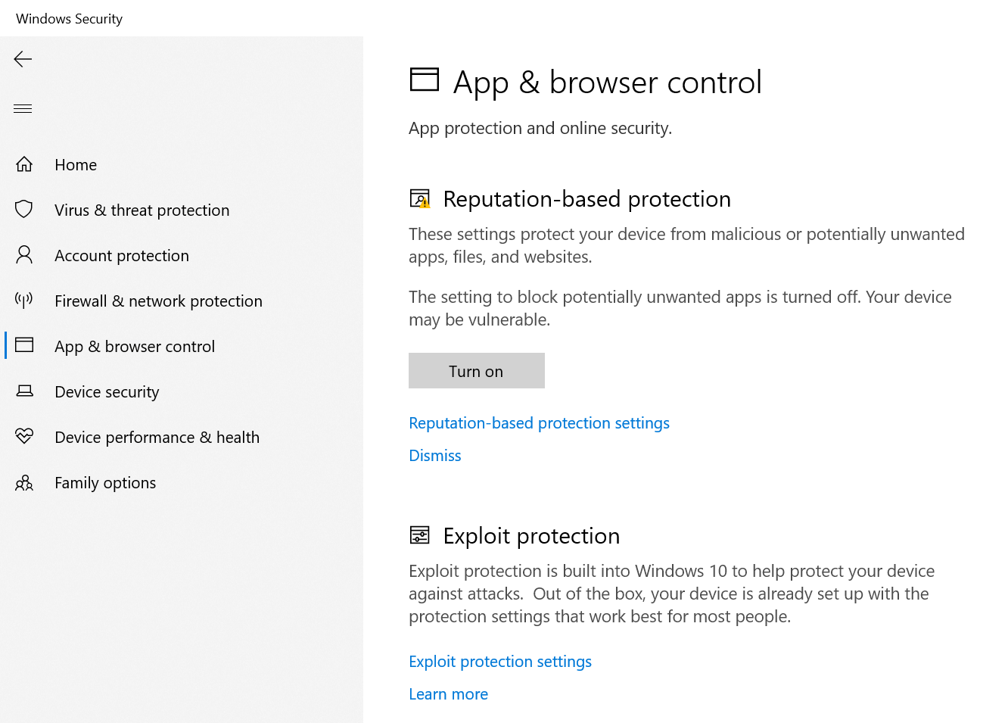This screenshot has height=723, width=1008.
Task: Open Reputation-based protection settings
Action: (x=539, y=422)
